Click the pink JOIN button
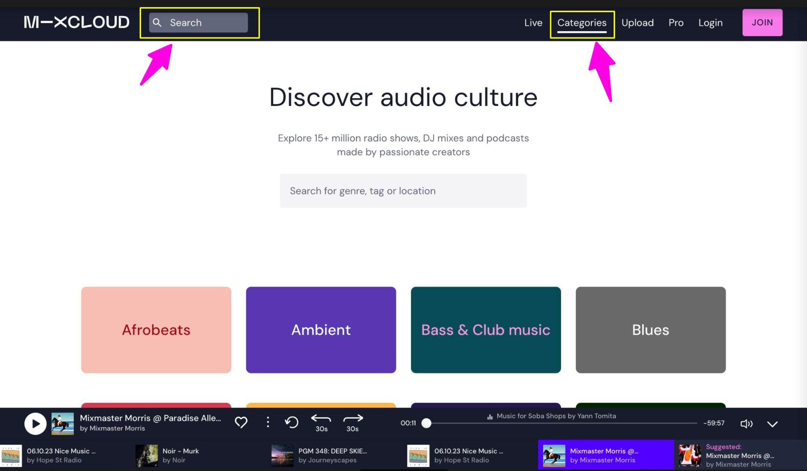Image resolution: width=807 pixels, height=471 pixels. point(762,22)
